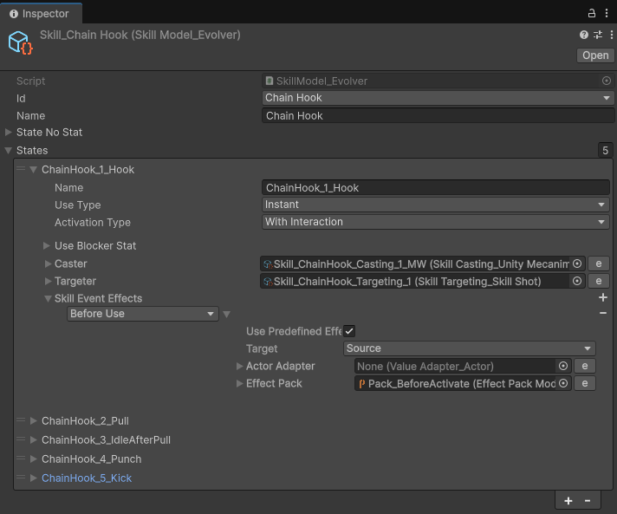Click the preset selector sliders icon
617x514 pixels.
pos(598,35)
